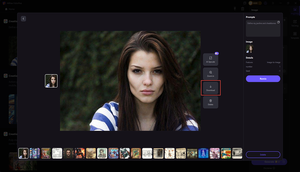Click the trash icon in background top toolbar
Screen dimensions: 300x172
coord(242,9)
